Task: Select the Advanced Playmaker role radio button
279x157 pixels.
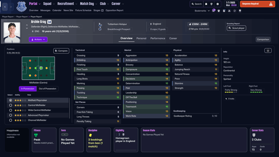Action: 10,115
